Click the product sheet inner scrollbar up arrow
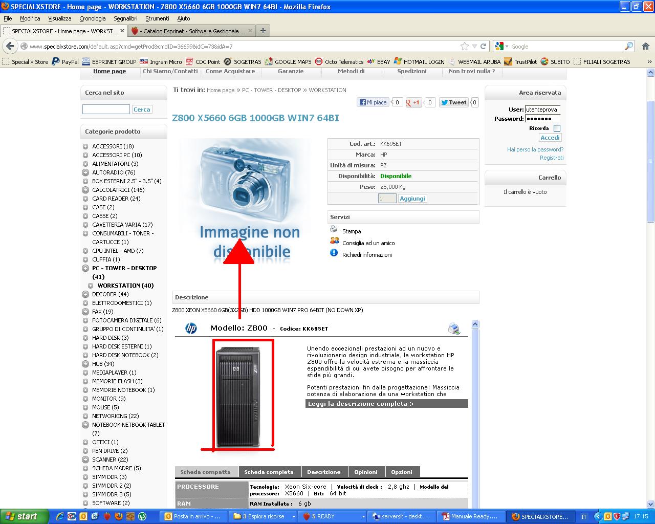Screen dimensions: 655x524 (x=475, y=324)
